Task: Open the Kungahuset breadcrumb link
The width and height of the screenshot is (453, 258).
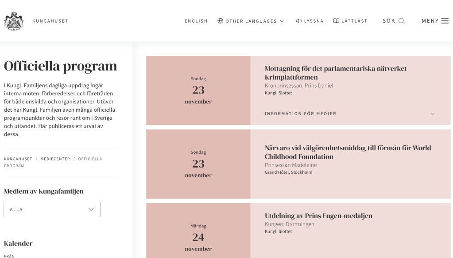Action: click(x=18, y=159)
